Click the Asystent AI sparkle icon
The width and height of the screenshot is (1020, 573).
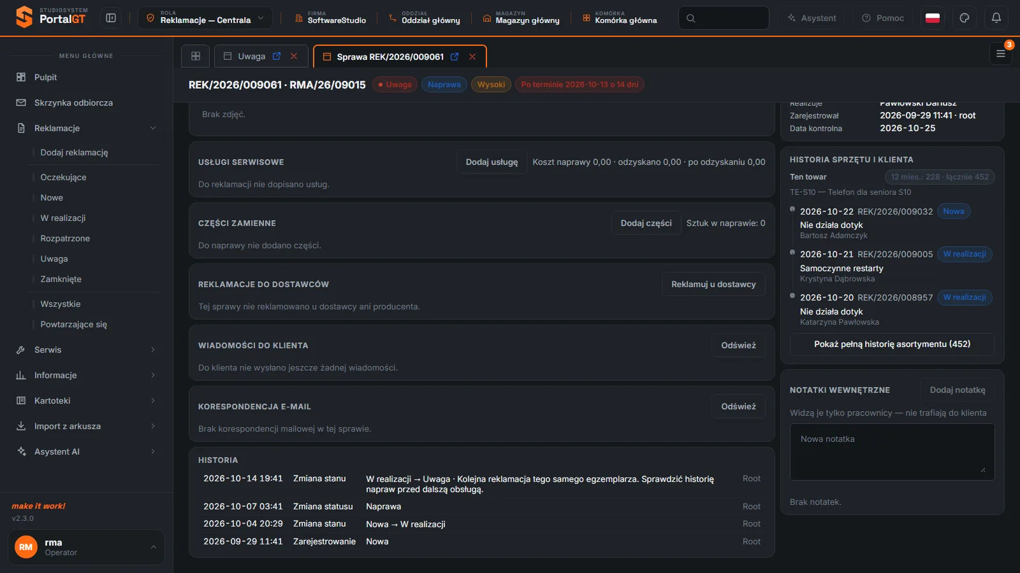click(21, 451)
